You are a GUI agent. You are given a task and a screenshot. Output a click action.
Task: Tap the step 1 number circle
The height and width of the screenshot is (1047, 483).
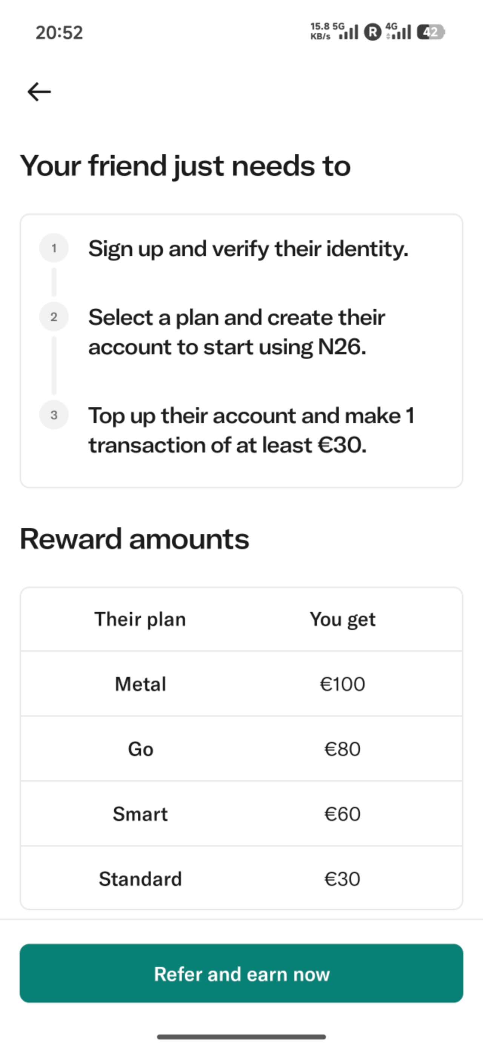54,248
